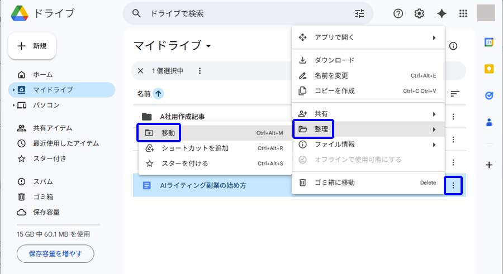Click the 保存容量を増やす button
503x274 pixels.
[x=55, y=254]
